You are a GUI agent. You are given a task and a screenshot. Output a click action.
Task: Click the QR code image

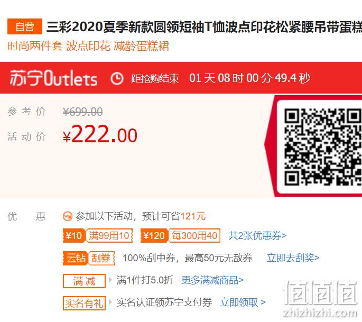[323, 147]
